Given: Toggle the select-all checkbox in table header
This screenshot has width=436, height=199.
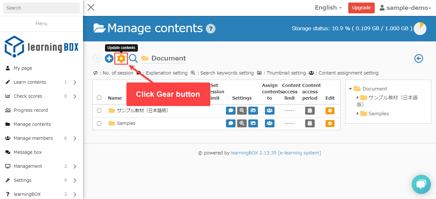Looking at the screenshot, I should pos(99,98).
